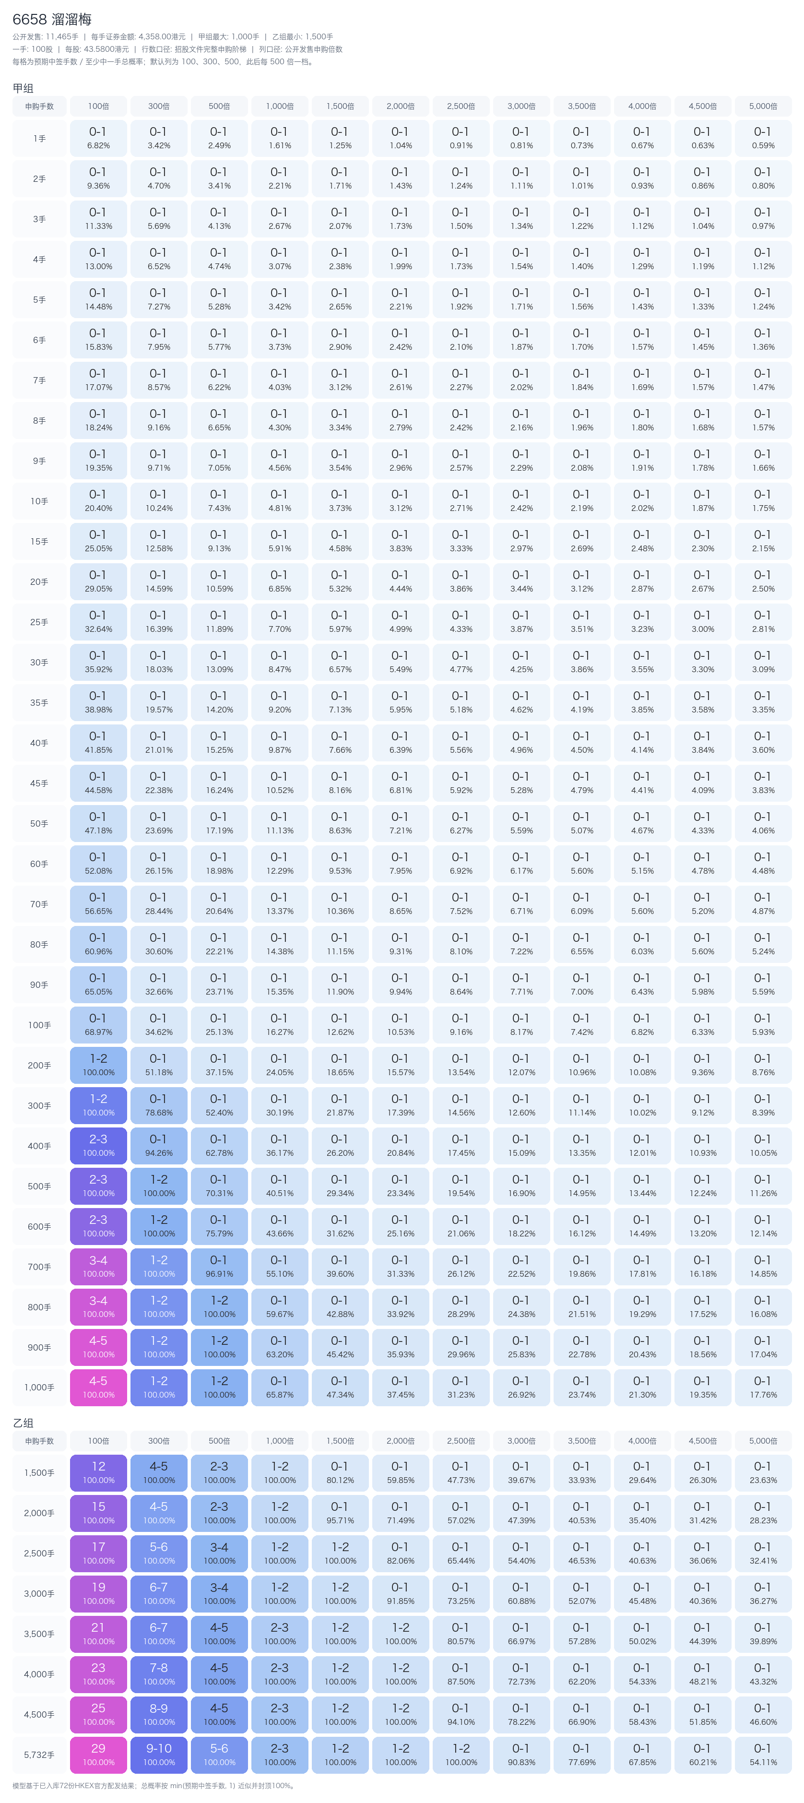Click the 乙组 section heading
804x1803 pixels.
click(x=23, y=1423)
